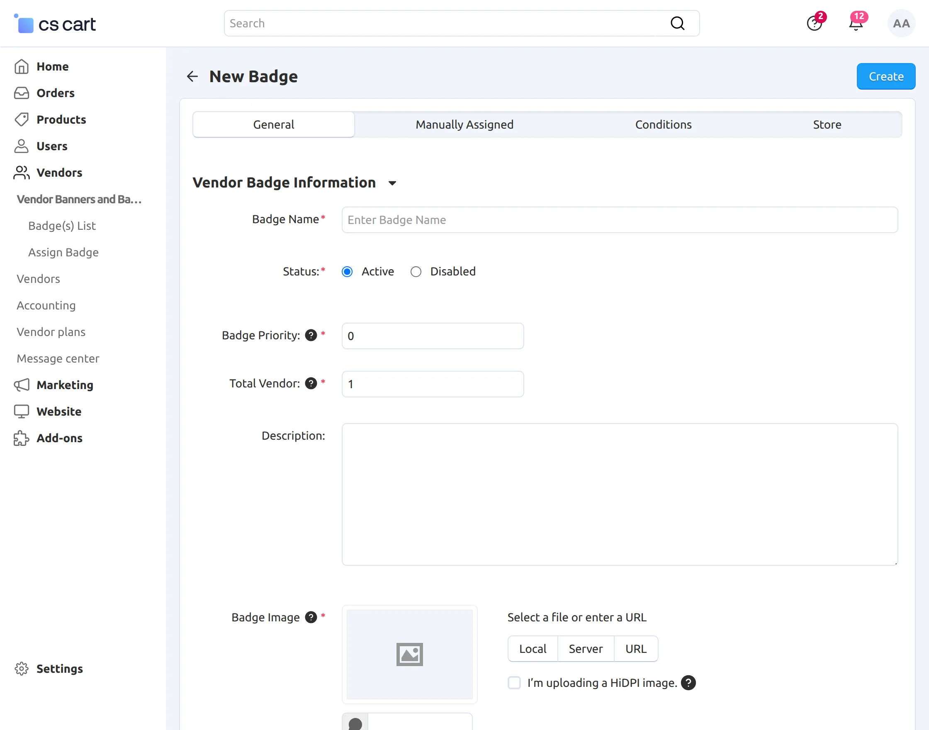Expand the Marketing sidebar menu
The image size is (929, 730).
click(65, 385)
